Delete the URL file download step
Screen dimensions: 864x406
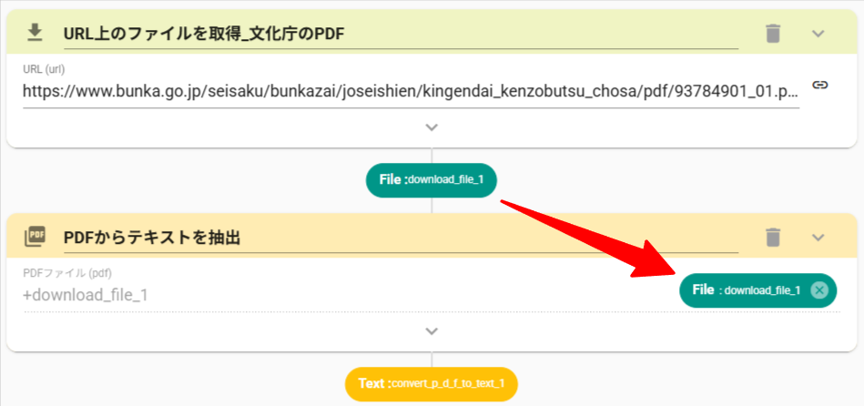point(773,34)
